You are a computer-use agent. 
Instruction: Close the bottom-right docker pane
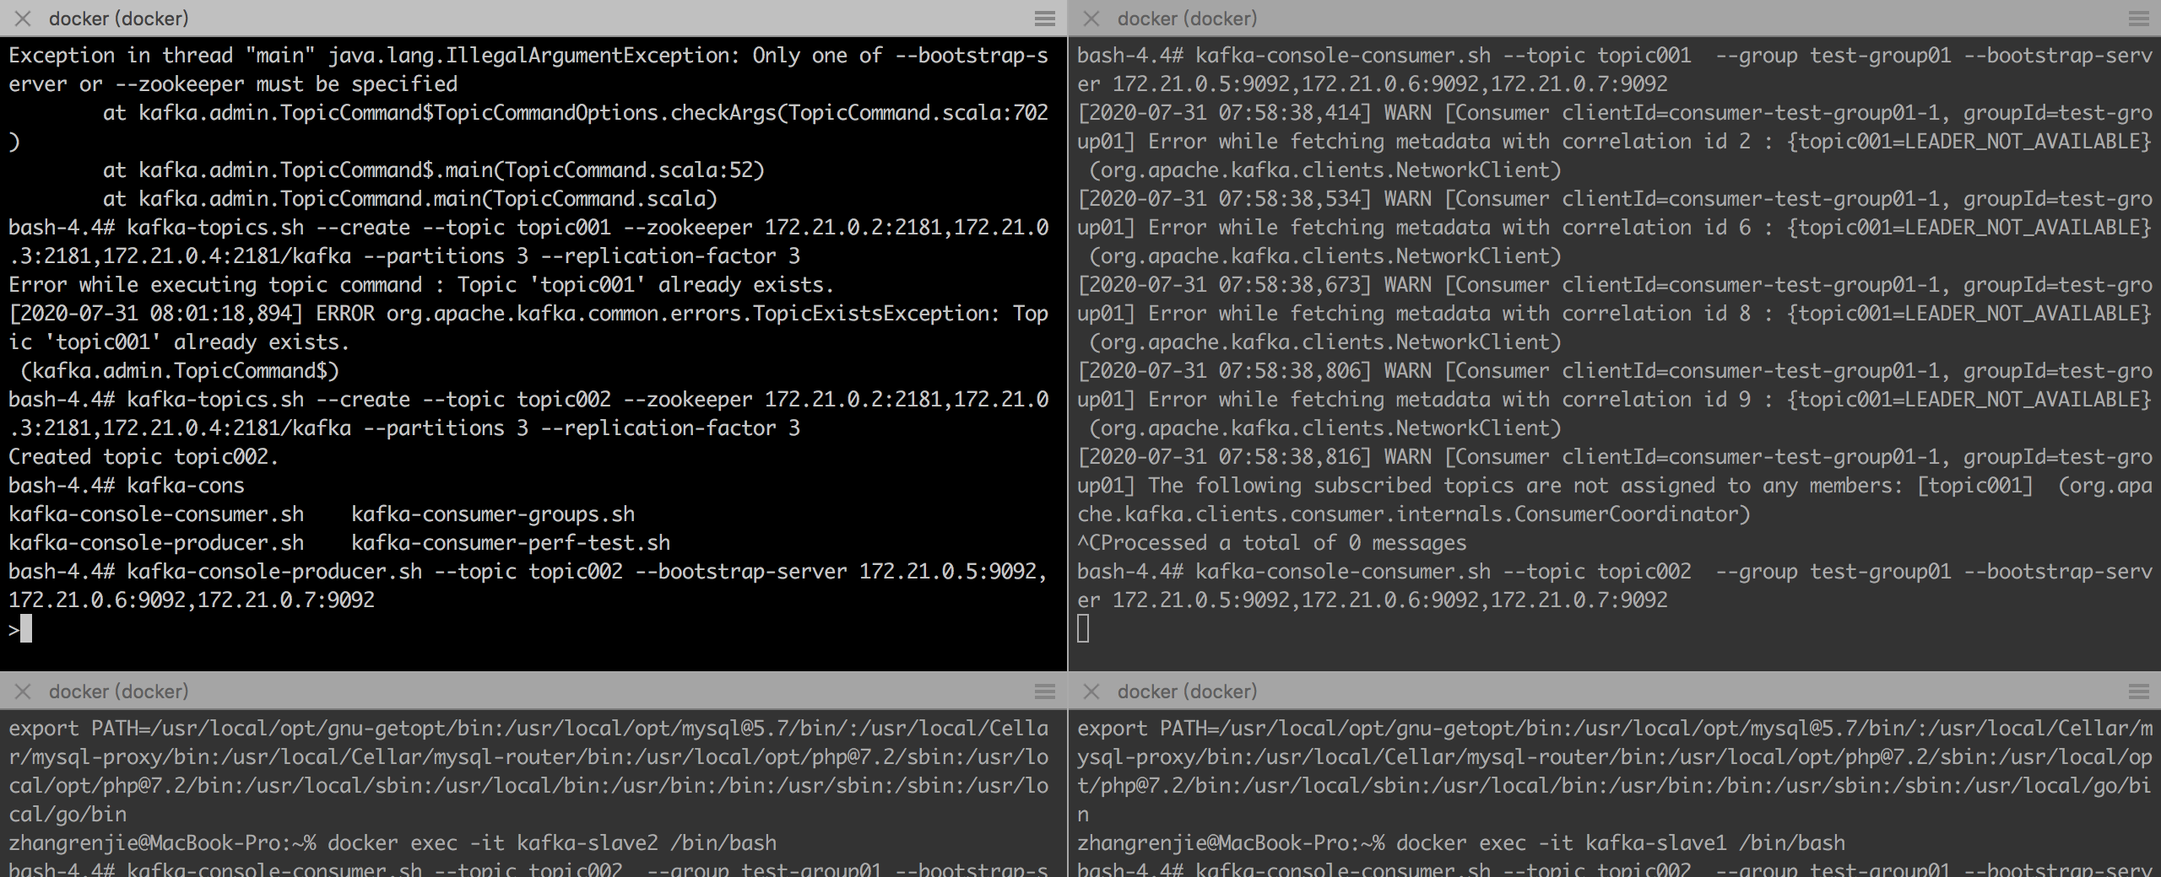point(1091,691)
